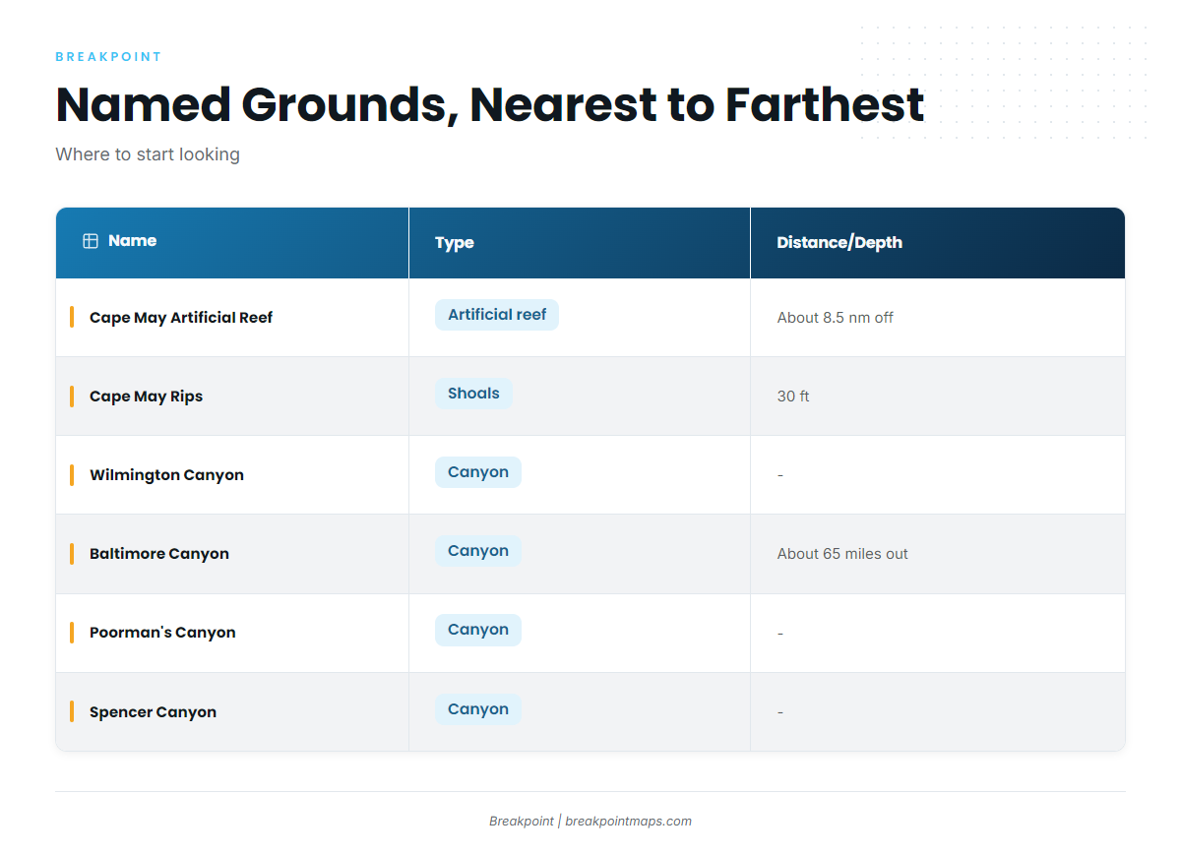The image size is (1181, 855).
Task: Click the orange marker beside Spencer Canyon
Action: pos(72,711)
